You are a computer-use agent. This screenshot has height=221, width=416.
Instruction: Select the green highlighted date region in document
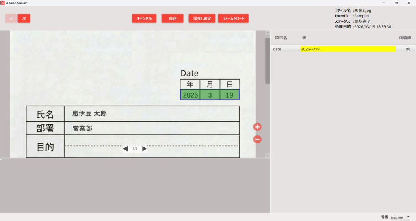[210, 95]
